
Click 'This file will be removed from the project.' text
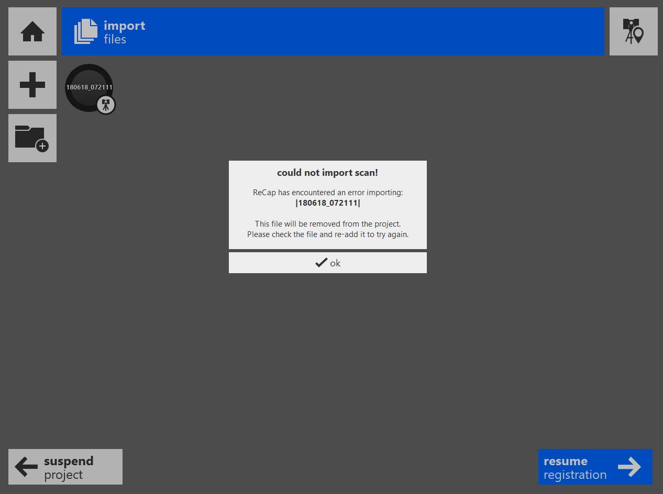pyautogui.click(x=328, y=224)
